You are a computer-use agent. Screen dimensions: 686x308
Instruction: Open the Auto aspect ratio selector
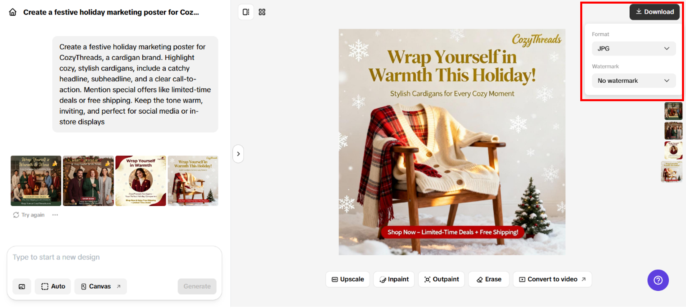click(53, 286)
